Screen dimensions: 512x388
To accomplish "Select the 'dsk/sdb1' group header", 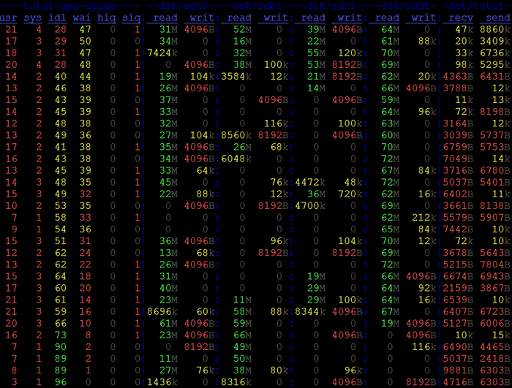I will point(257,6).
